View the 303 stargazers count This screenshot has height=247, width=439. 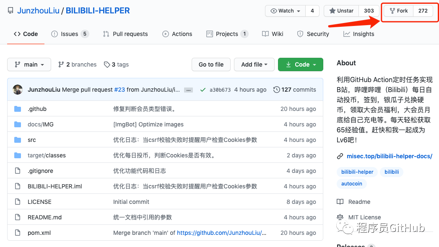pyautogui.click(x=369, y=11)
